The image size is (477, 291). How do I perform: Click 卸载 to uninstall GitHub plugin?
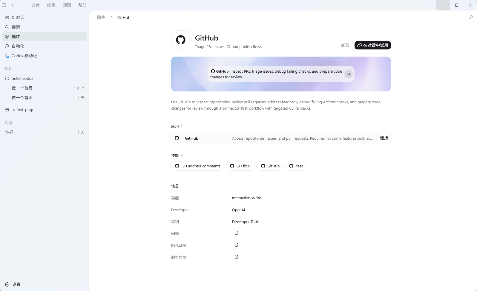pyautogui.click(x=345, y=45)
